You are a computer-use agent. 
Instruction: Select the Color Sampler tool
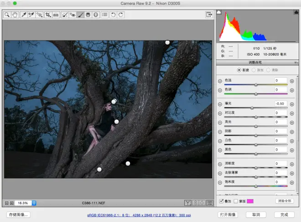[31, 15]
